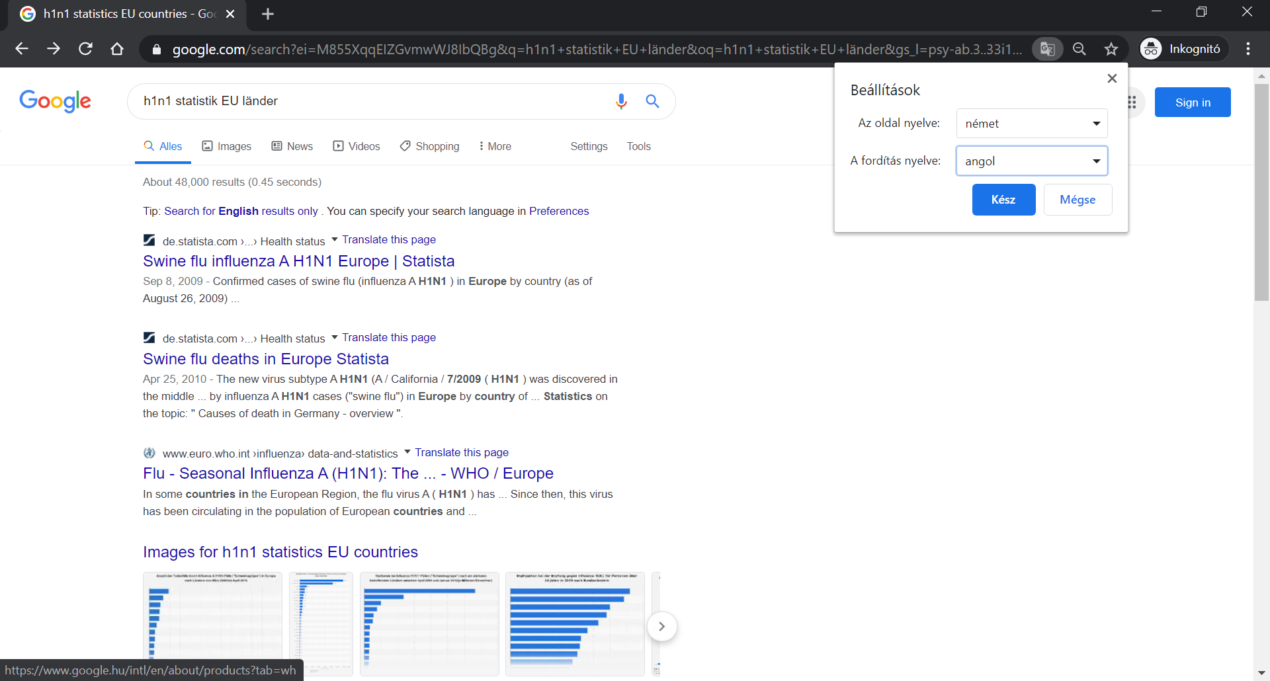This screenshot has height=681, width=1270.
Task: Click the search query input field
Action: (x=370, y=101)
